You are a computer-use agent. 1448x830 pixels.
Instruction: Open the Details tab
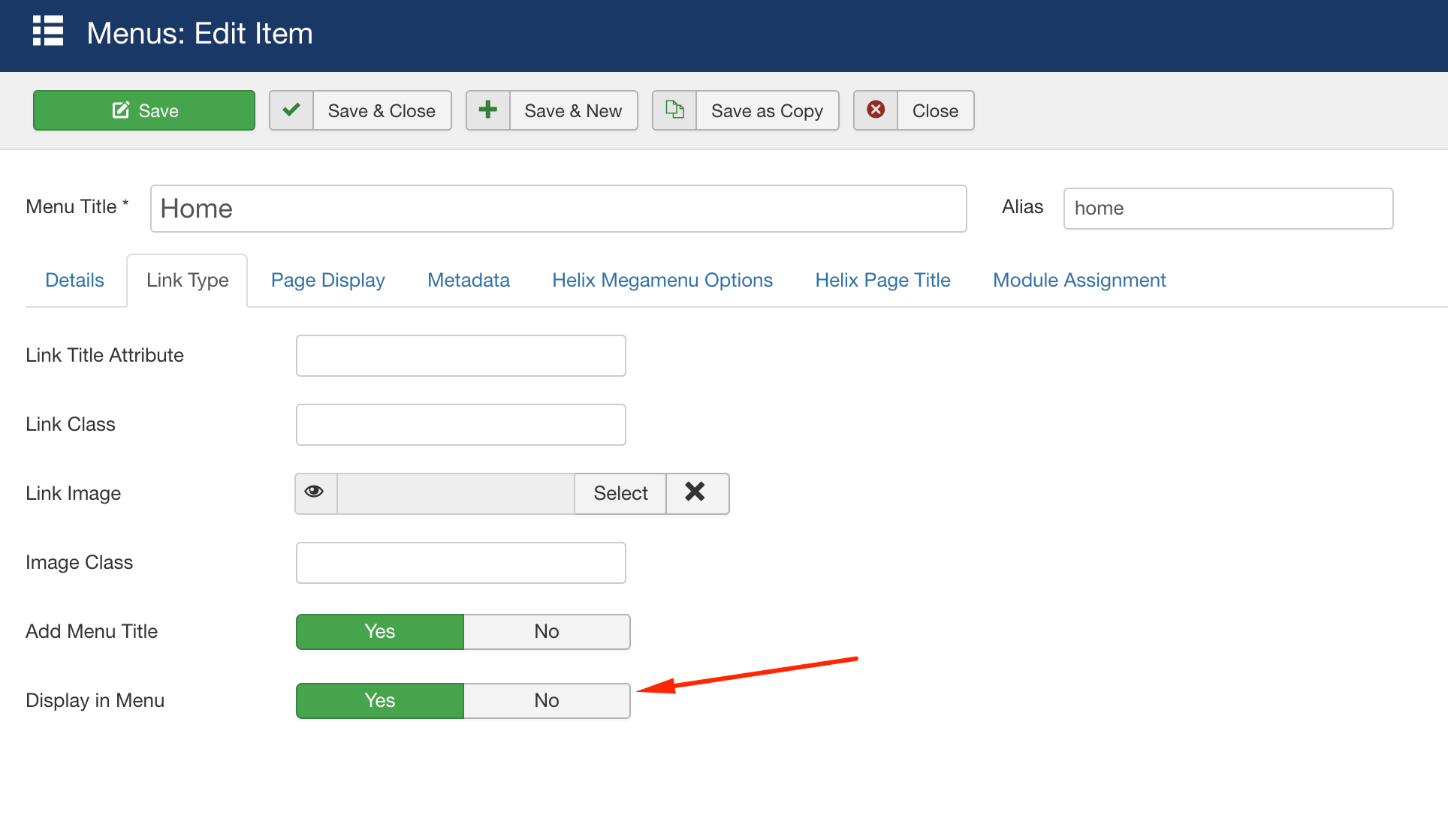[74, 280]
